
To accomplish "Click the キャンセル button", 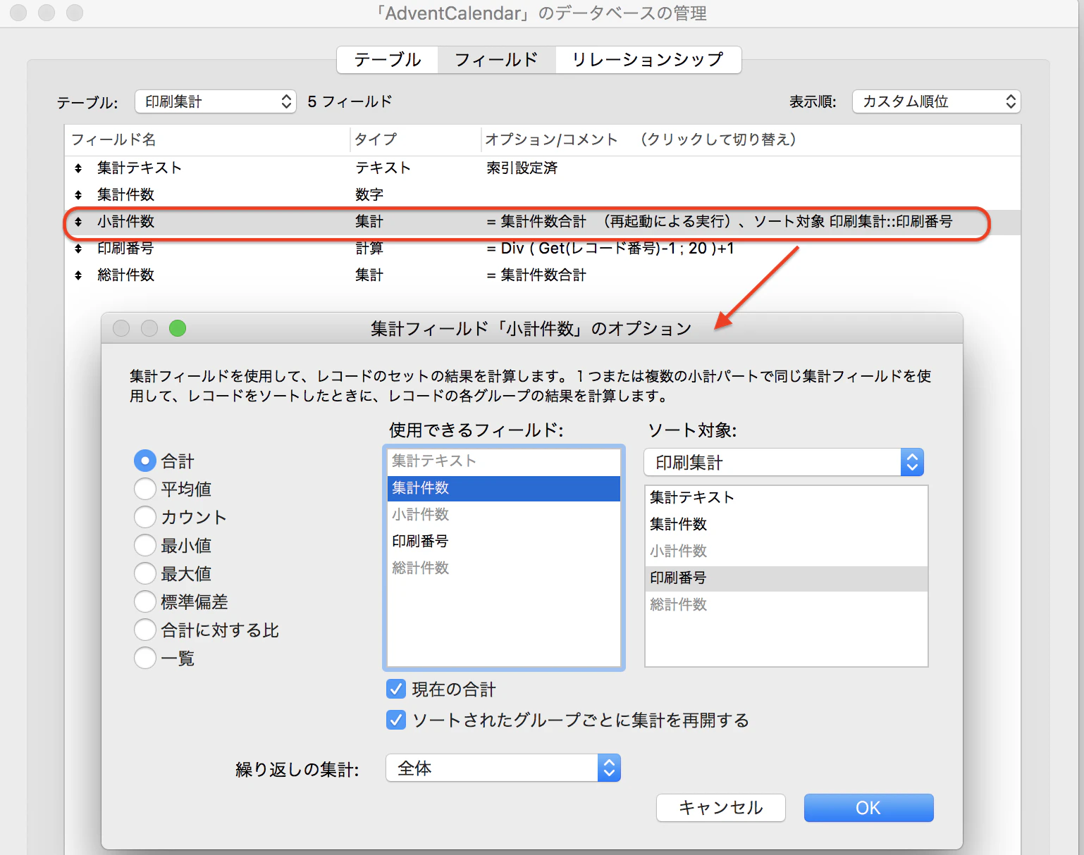I will pos(720,808).
